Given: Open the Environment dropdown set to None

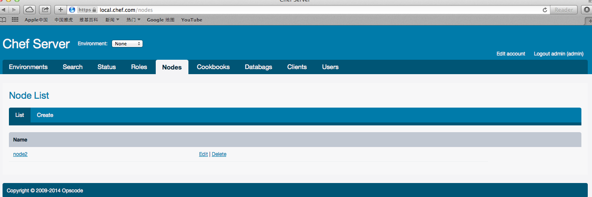Looking at the screenshot, I should [127, 44].
